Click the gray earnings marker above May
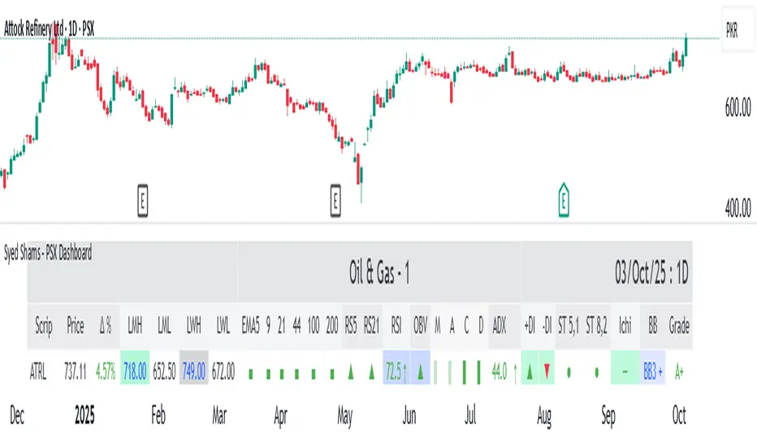757x446 pixels. pos(336,199)
